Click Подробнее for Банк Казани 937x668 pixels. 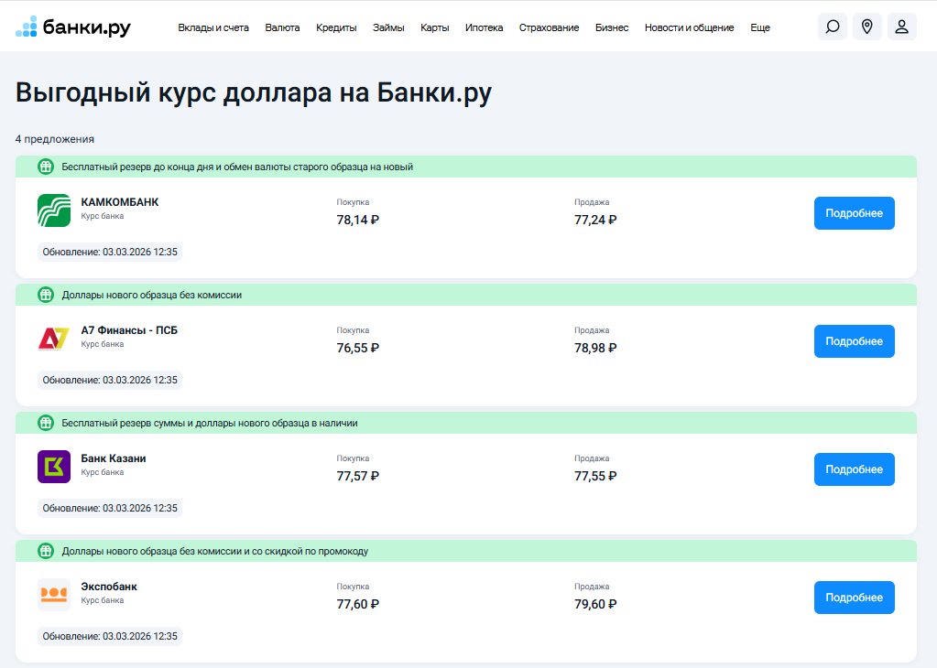point(854,469)
